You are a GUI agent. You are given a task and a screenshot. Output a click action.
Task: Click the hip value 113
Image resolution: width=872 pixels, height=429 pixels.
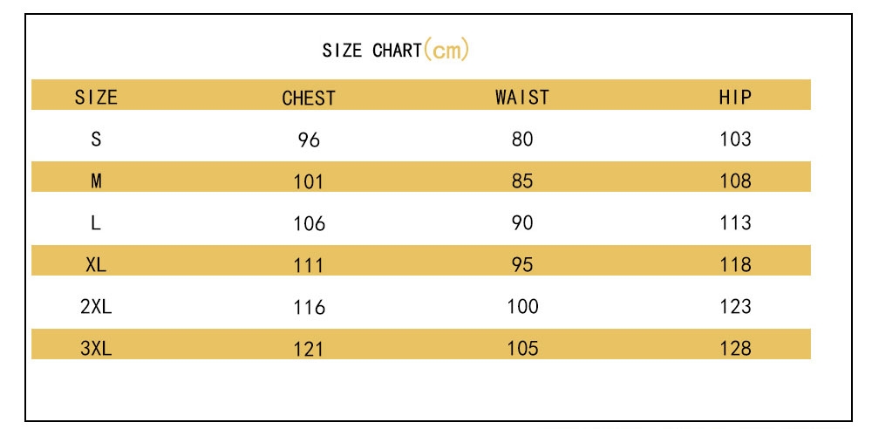coord(735,222)
